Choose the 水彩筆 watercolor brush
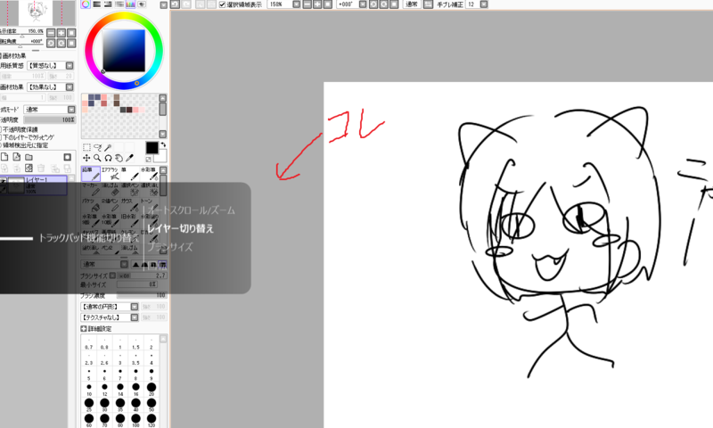713x428 pixels. (x=149, y=174)
